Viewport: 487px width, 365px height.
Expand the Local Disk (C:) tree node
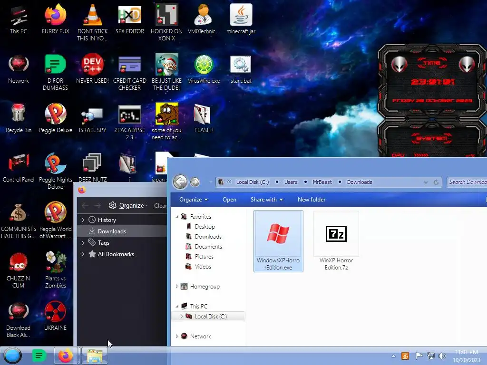tap(182, 316)
